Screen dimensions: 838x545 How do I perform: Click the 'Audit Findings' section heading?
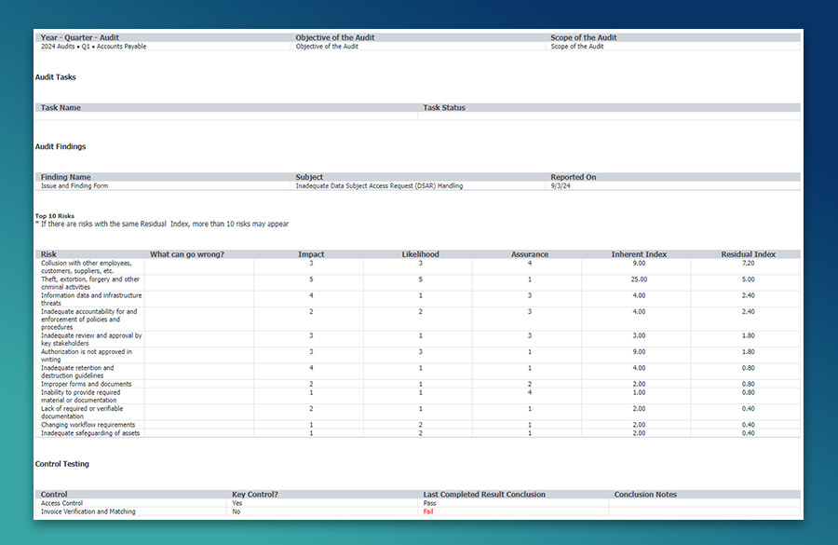click(x=61, y=146)
